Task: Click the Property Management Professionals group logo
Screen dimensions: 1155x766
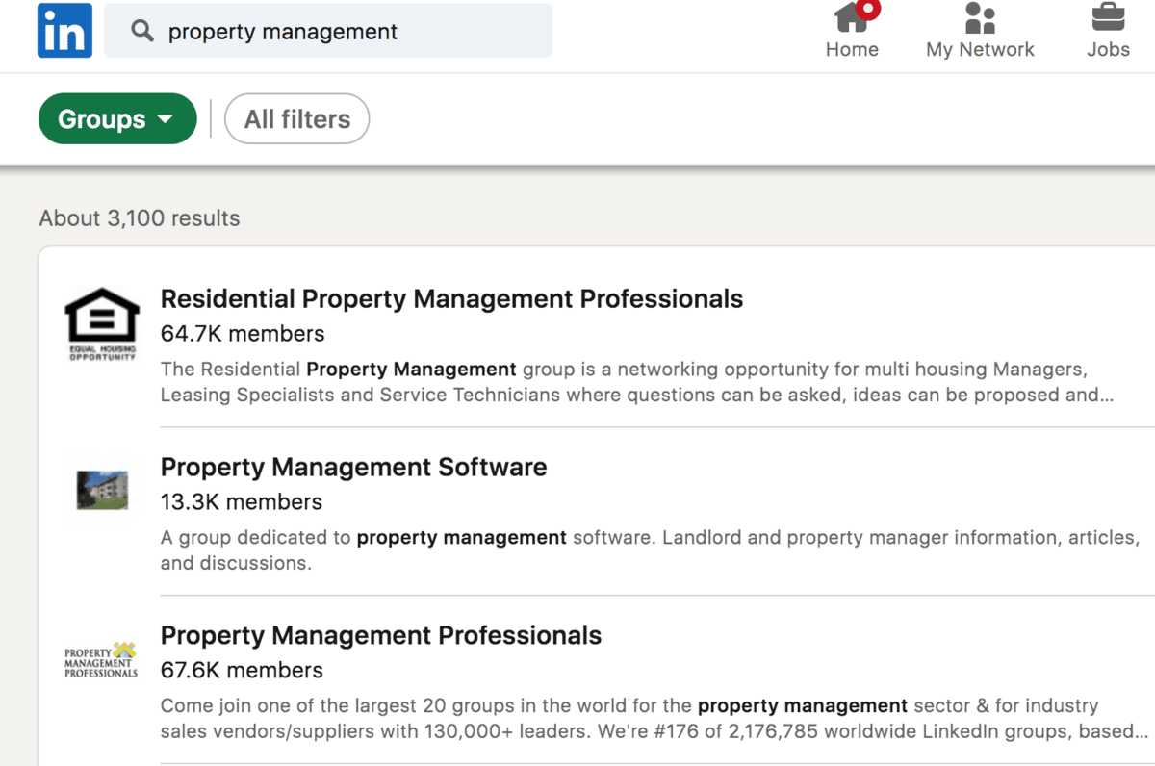Action: 101,660
